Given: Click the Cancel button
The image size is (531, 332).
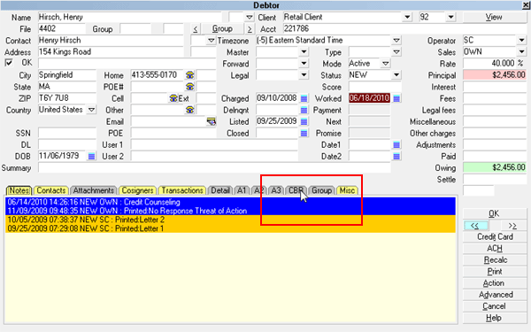Looking at the screenshot, I should [494, 306].
